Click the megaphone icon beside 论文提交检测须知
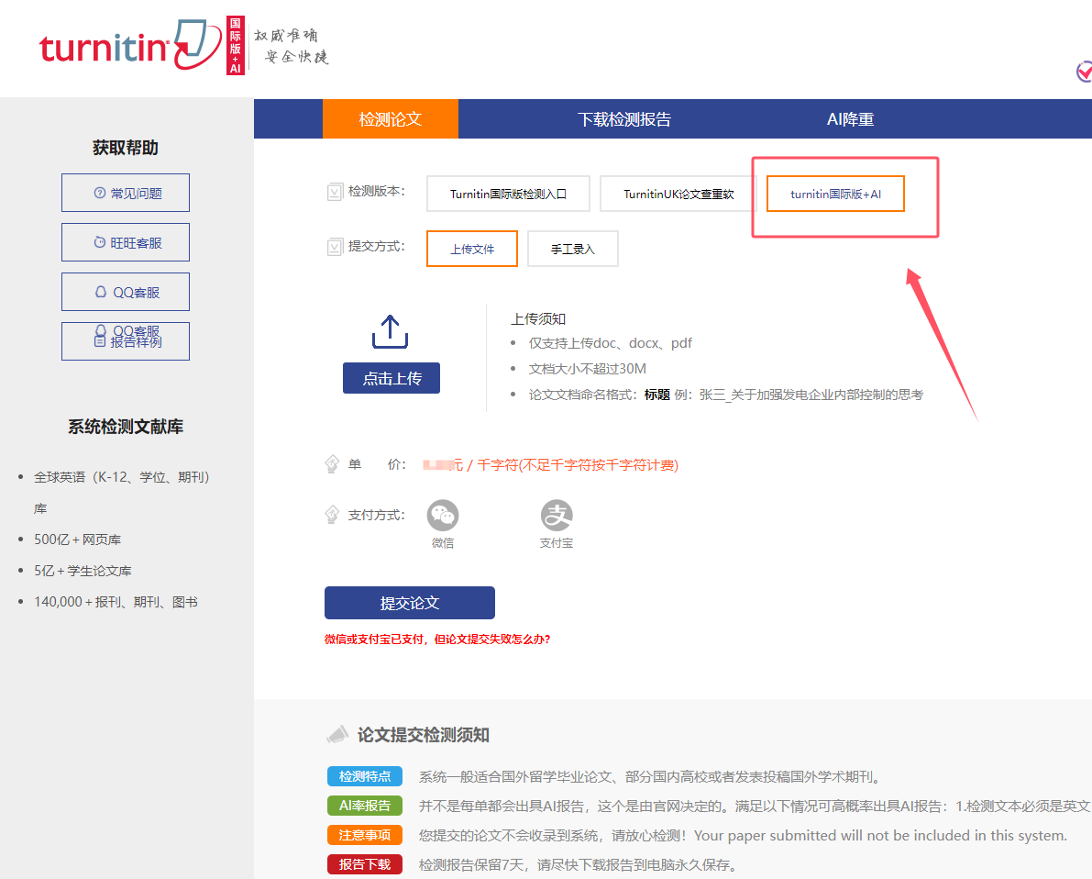 pos(337,734)
